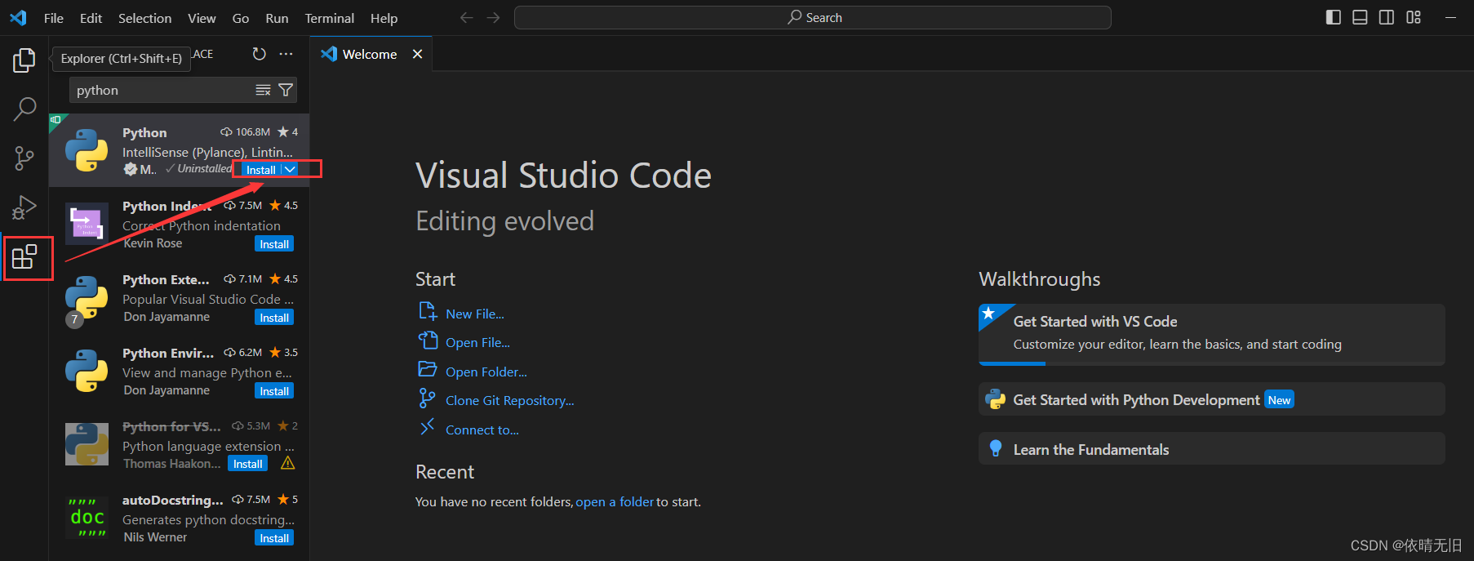Click the Kevin Rose publisher name
Screen dimensions: 1474x561
click(153, 243)
